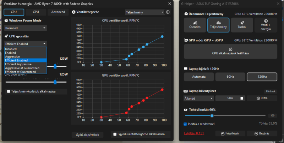The width and height of the screenshot is (284, 143).
Task: Click the Laptop kijelző screen icon
Action: click(186, 69)
